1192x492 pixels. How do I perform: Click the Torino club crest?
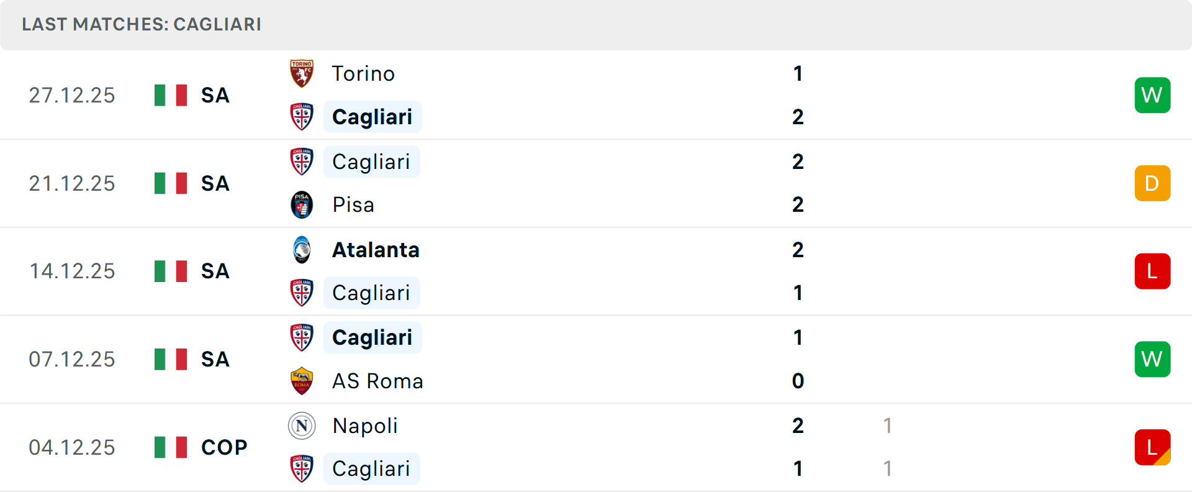[302, 73]
